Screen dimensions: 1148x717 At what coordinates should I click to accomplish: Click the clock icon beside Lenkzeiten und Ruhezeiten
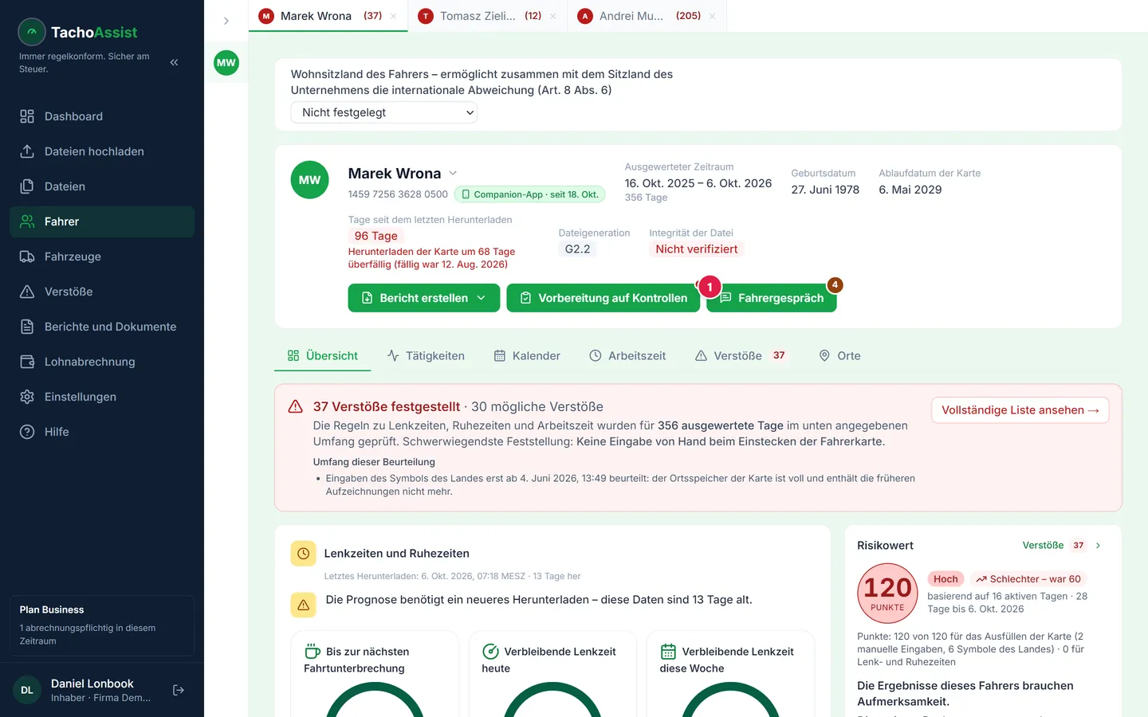click(304, 554)
